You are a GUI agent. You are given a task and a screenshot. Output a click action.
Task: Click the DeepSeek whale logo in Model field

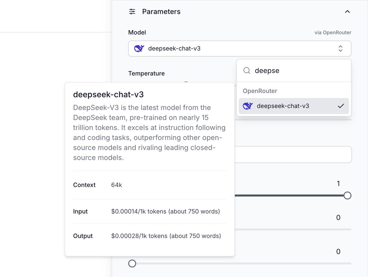[x=139, y=48]
